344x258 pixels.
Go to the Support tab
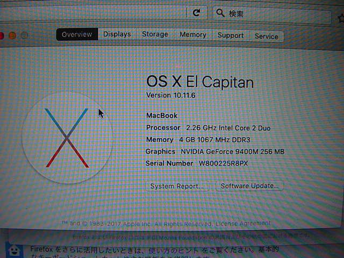coord(231,35)
